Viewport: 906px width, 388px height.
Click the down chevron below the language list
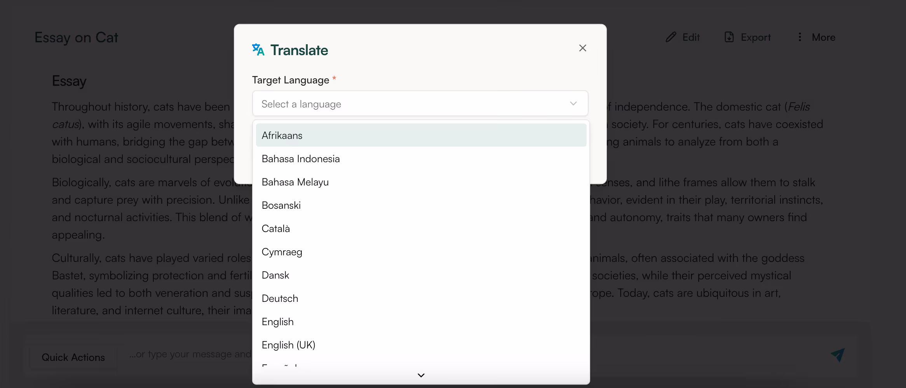tap(420, 375)
